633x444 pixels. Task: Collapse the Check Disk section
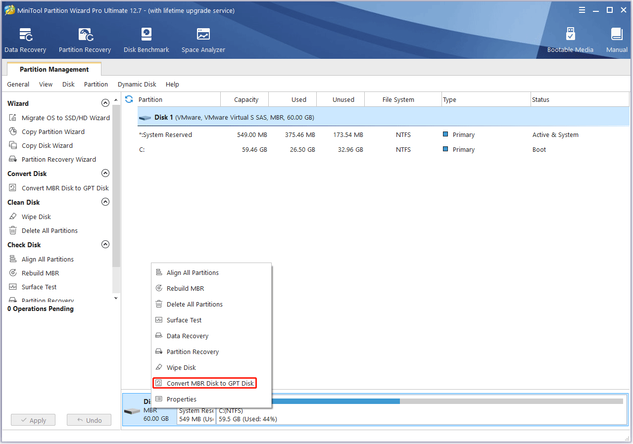105,245
